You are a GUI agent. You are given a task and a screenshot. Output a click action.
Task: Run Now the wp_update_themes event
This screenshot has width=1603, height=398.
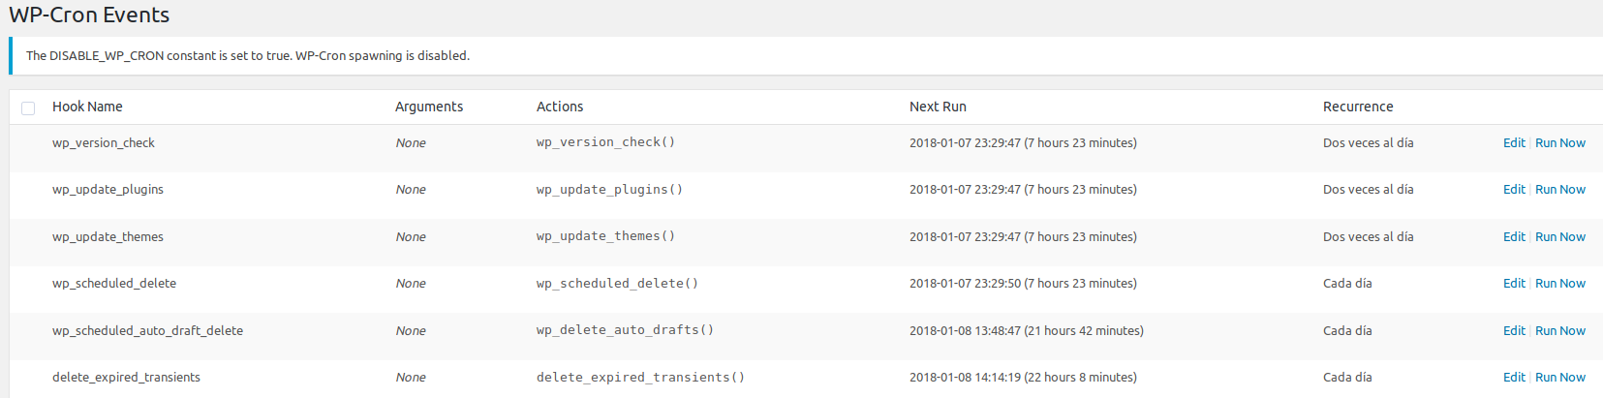pos(1560,236)
